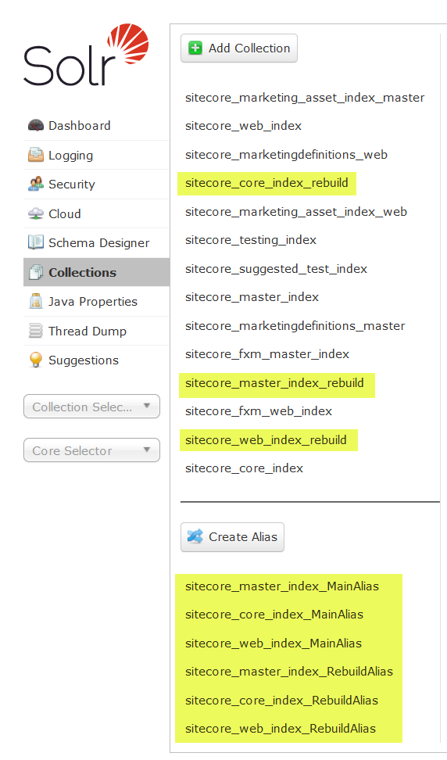Open the Core Selector dropdown
447x760 pixels.
click(91, 450)
